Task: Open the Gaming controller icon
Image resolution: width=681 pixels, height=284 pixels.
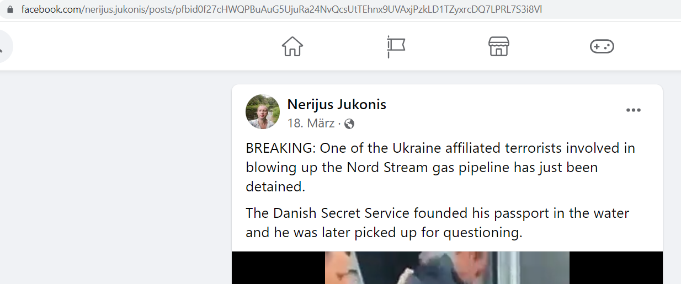Action: click(602, 46)
